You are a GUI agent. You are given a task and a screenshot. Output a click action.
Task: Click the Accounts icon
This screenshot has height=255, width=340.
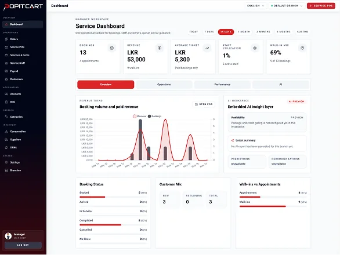pyautogui.click(x=6, y=94)
